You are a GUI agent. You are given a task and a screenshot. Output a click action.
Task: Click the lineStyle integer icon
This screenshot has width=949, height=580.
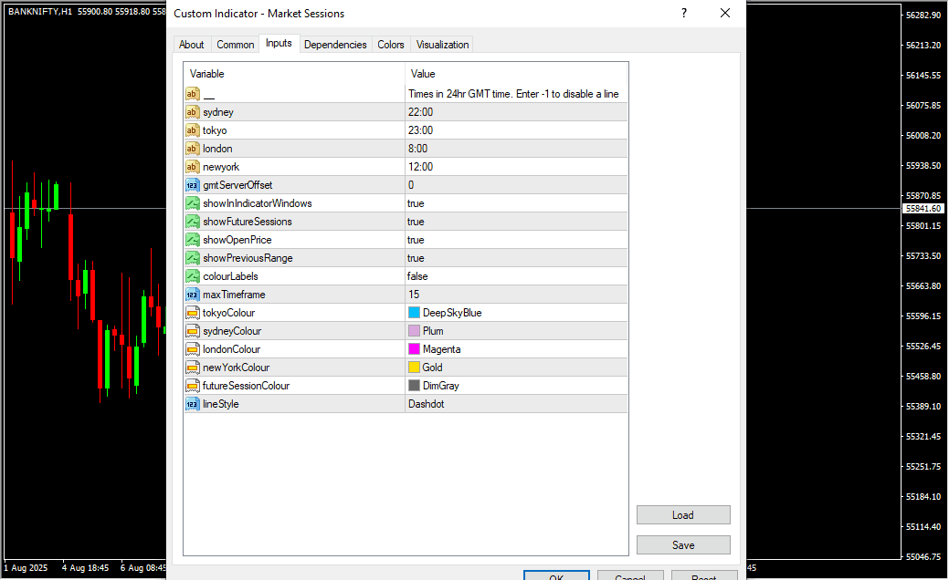click(x=193, y=404)
